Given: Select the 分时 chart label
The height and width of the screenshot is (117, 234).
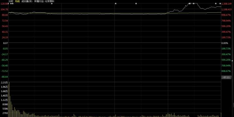Looking at the screenshot, I should coord(11,1).
